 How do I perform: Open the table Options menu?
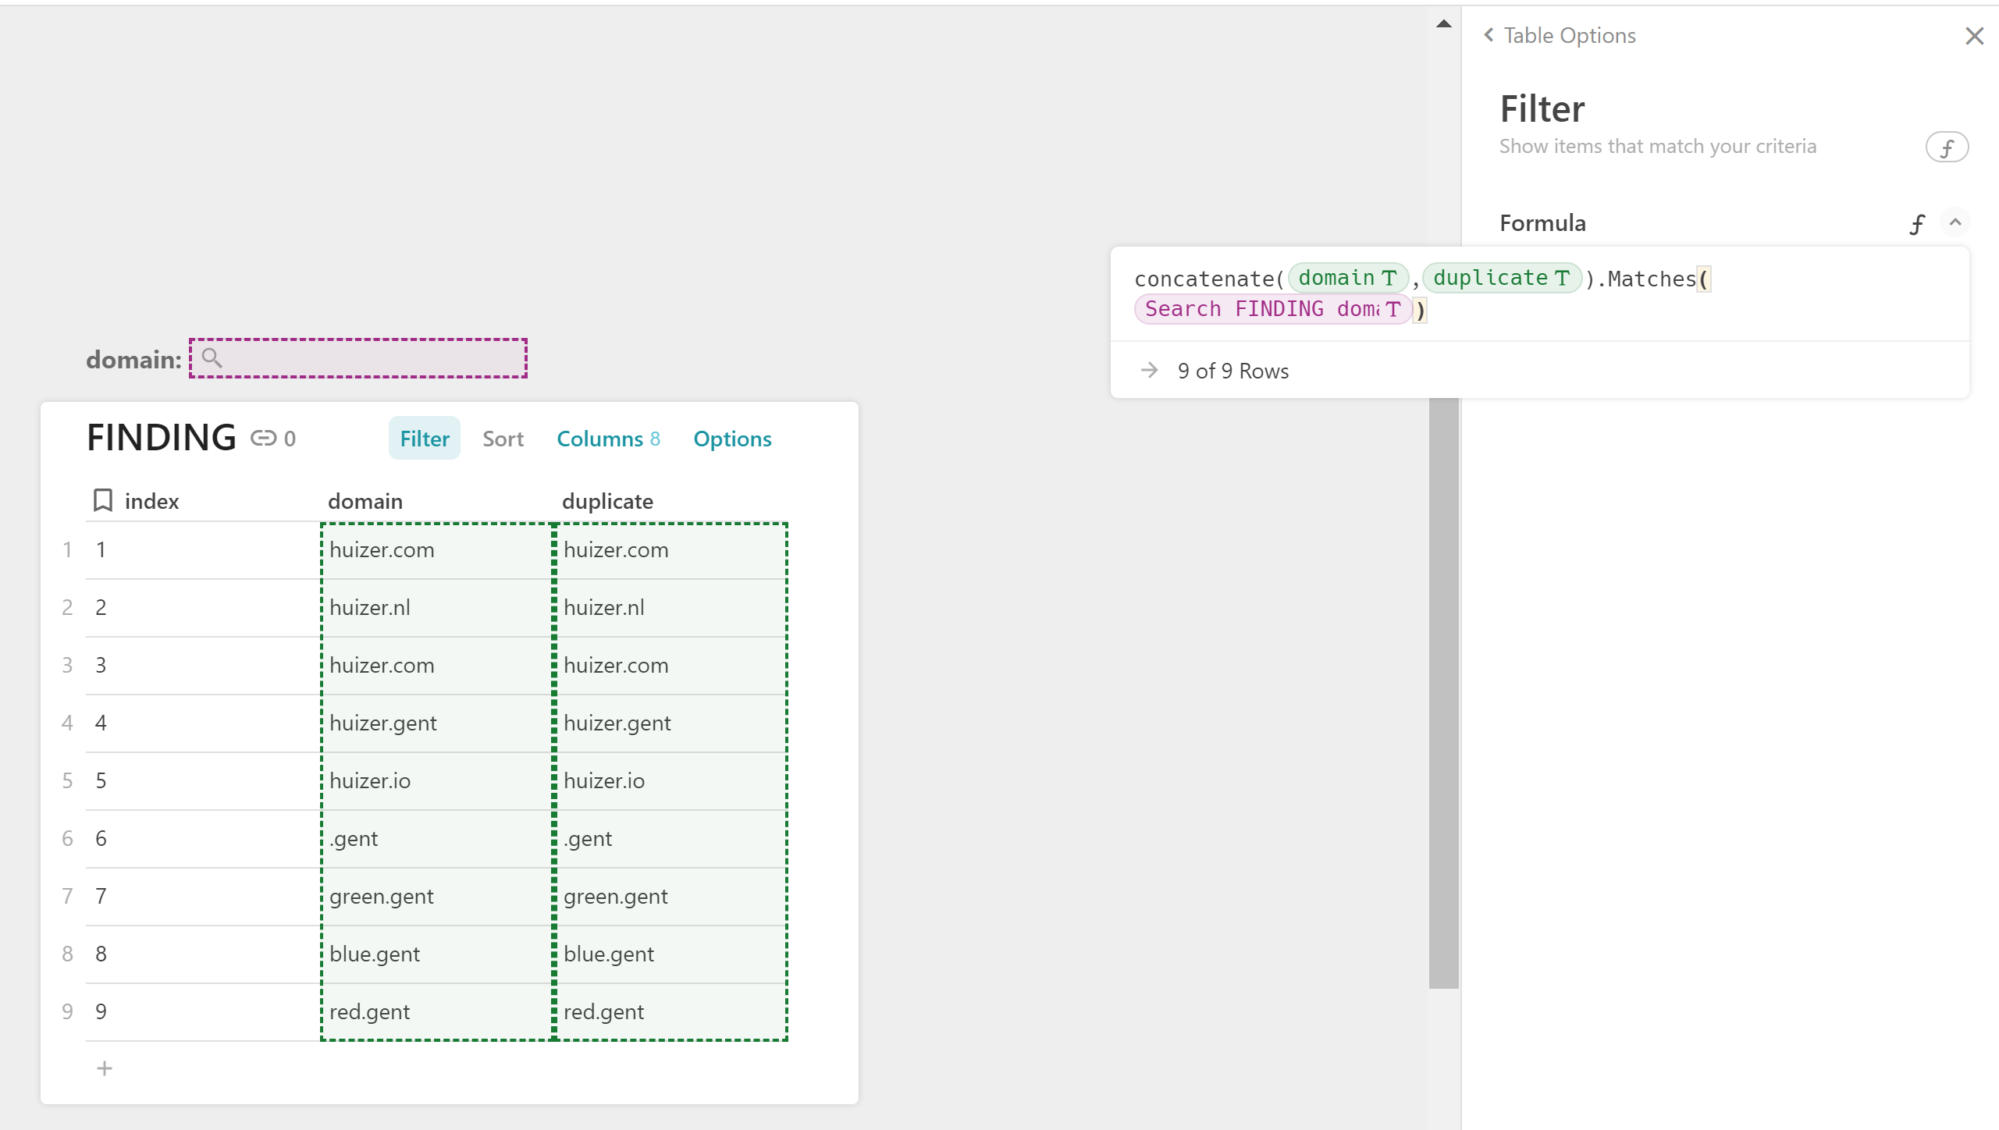731,439
